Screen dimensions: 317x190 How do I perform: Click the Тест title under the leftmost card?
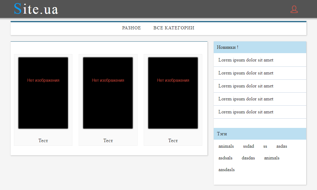pos(43,141)
